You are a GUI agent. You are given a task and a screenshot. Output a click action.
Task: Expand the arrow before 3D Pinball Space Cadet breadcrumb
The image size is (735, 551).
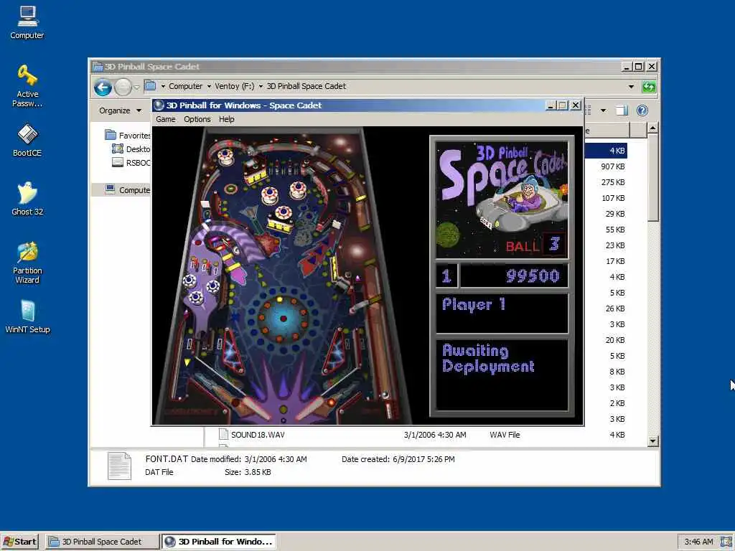tap(261, 86)
